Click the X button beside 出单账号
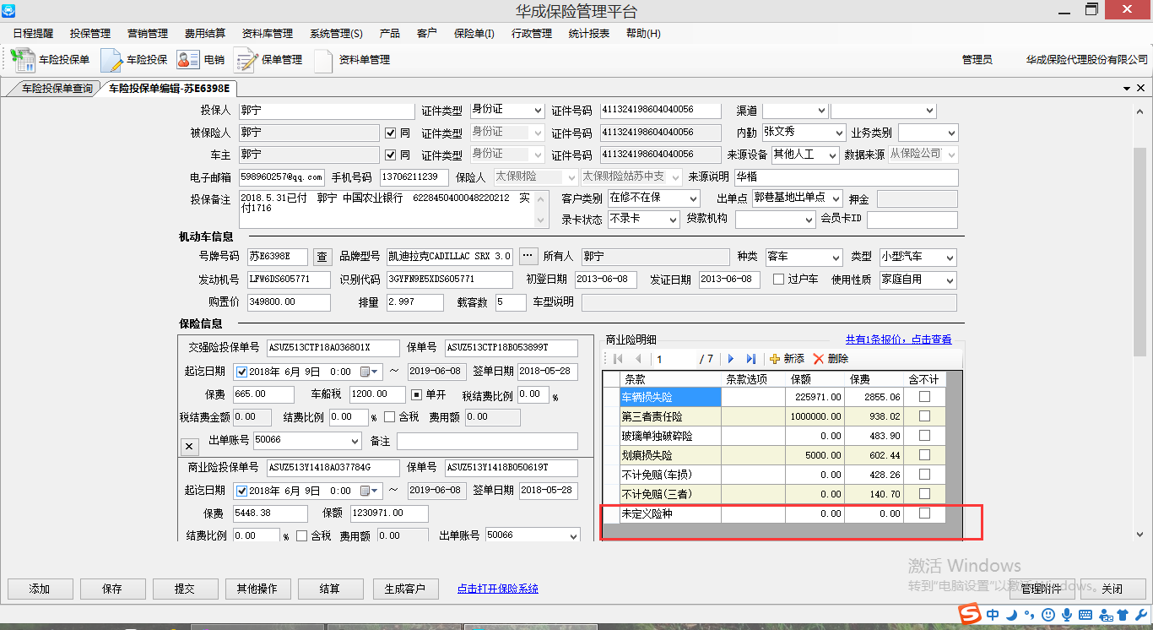Screen dimensions: 1153x630 [x=190, y=446]
